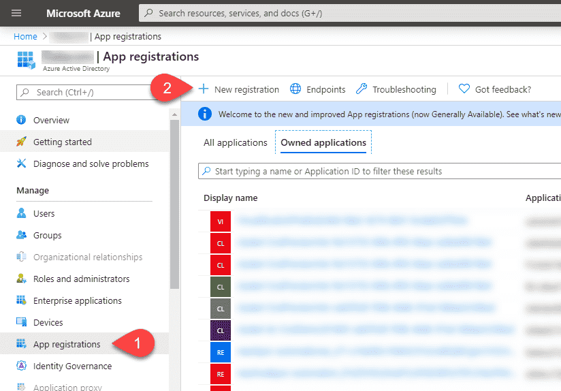Click the Microsoft Azure logo text
This screenshot has height=391, width=561.
pyautogui.click(x=83, y=13)
